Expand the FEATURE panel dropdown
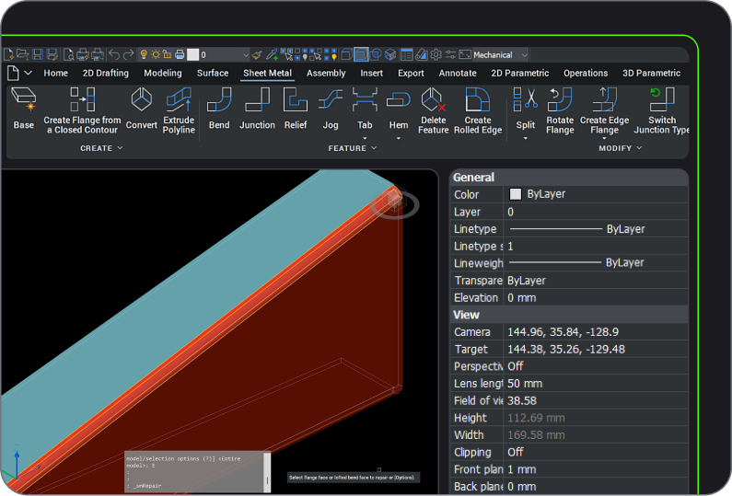Screen dimensions: 732x496 pos(374,148)
